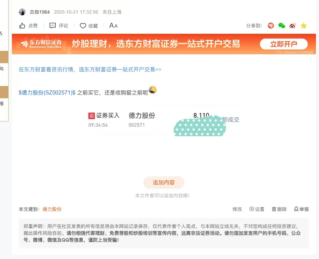Click the 评论 label text
Screen dimensions: 319x259
pyautogui.click(x=64, y=26)
